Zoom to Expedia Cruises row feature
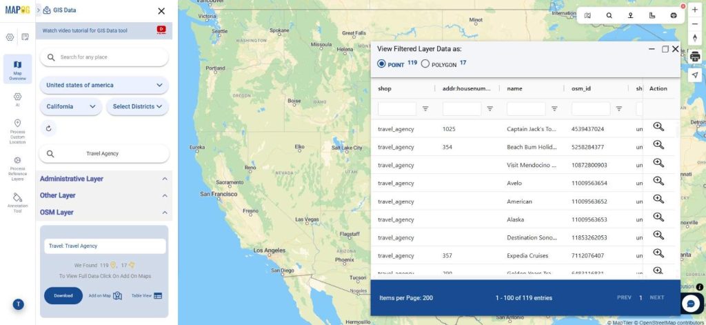This screenshot has height=325, width=706. (658, 253)
